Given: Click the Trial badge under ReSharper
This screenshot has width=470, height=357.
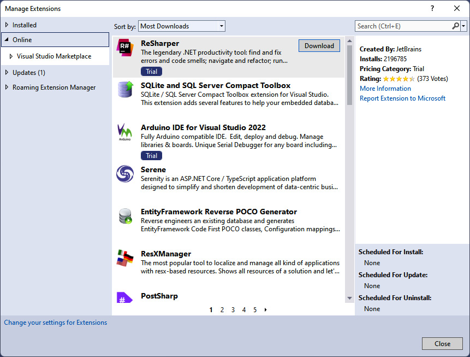Looking at the screenshot, I should 151,72.
